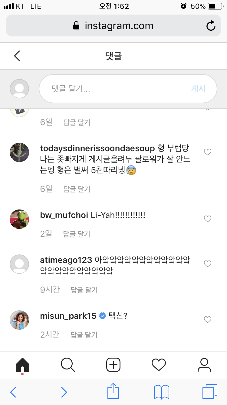The image size is (227, 405).
Task: Like the atimeago123 comment
Action: point(207,264)
